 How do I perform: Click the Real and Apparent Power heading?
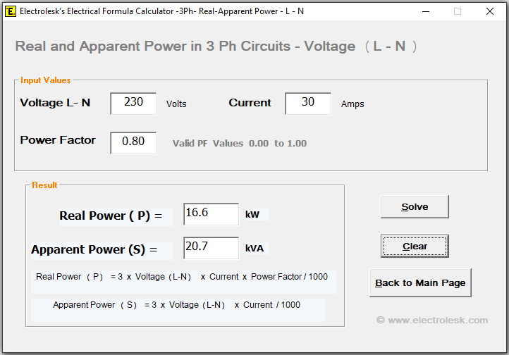click(216, 46)
